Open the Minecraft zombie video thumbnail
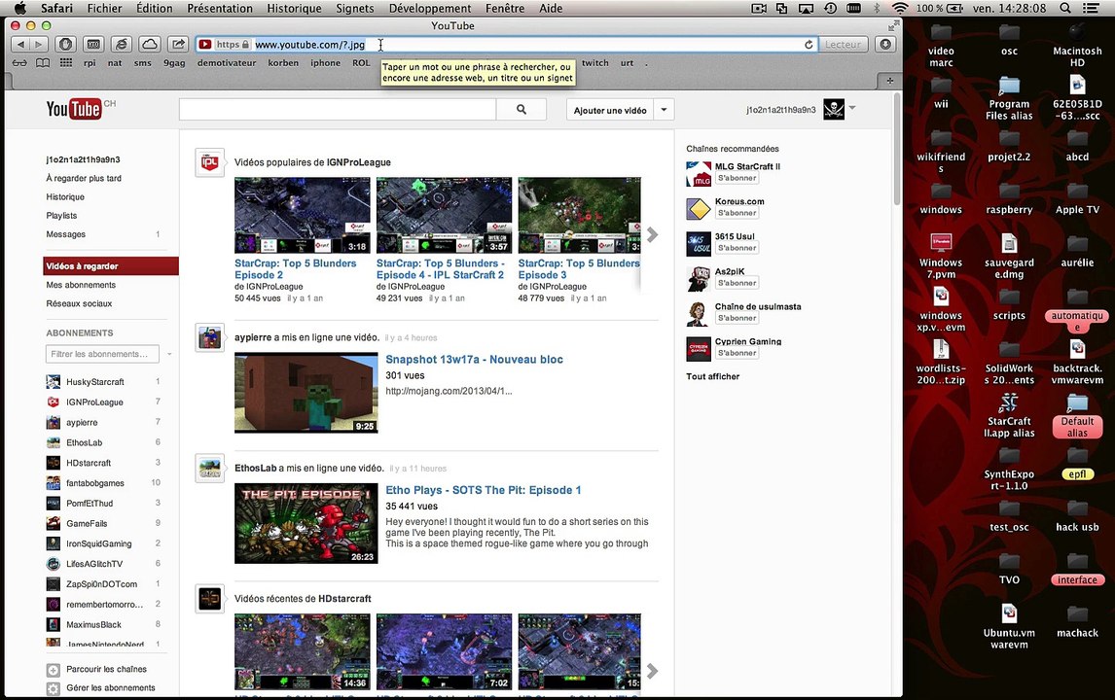Screen dimensions: 1115x700 tap(306, 392)
